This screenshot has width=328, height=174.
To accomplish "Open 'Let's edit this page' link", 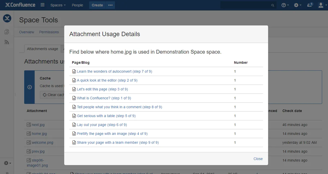I will tap(102, 89).
